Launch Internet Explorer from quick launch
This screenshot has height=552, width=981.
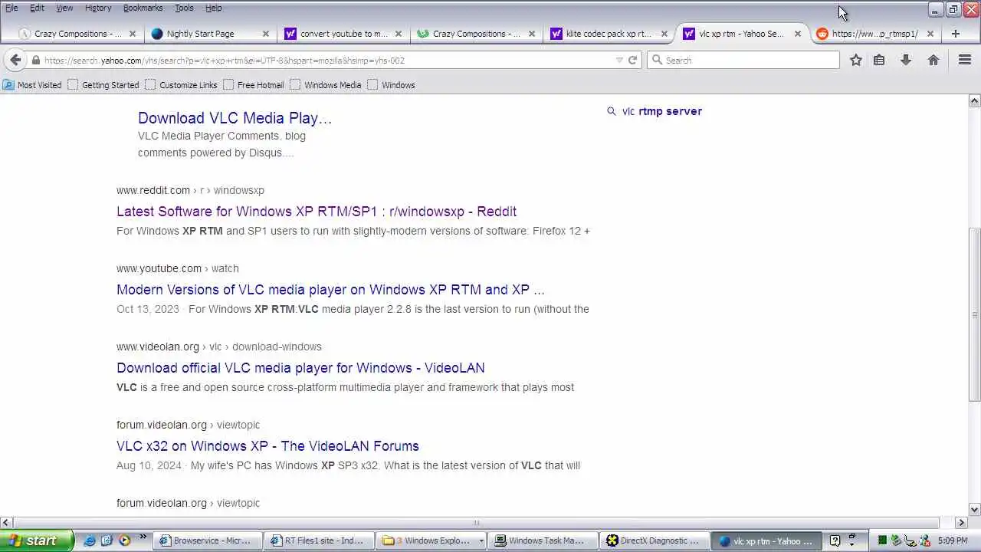point(90,540)
